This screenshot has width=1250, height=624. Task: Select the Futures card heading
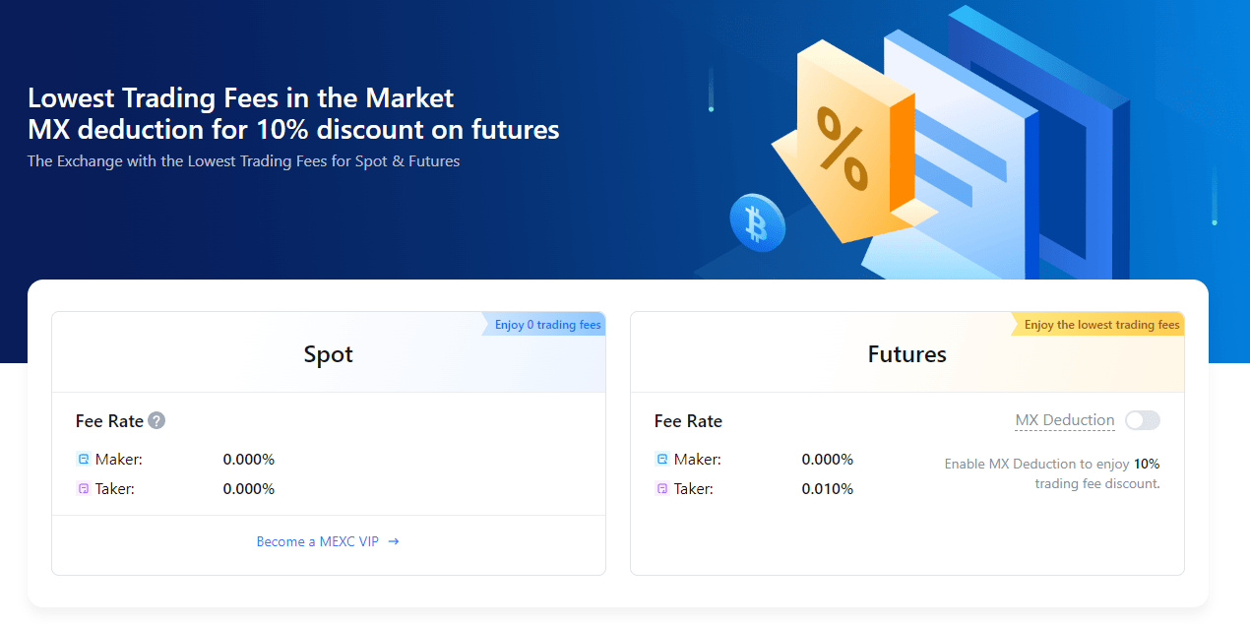pyautogui.click(x=907, y=354)
